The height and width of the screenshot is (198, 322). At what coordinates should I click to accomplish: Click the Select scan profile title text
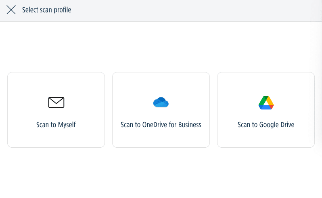point(47,10)
